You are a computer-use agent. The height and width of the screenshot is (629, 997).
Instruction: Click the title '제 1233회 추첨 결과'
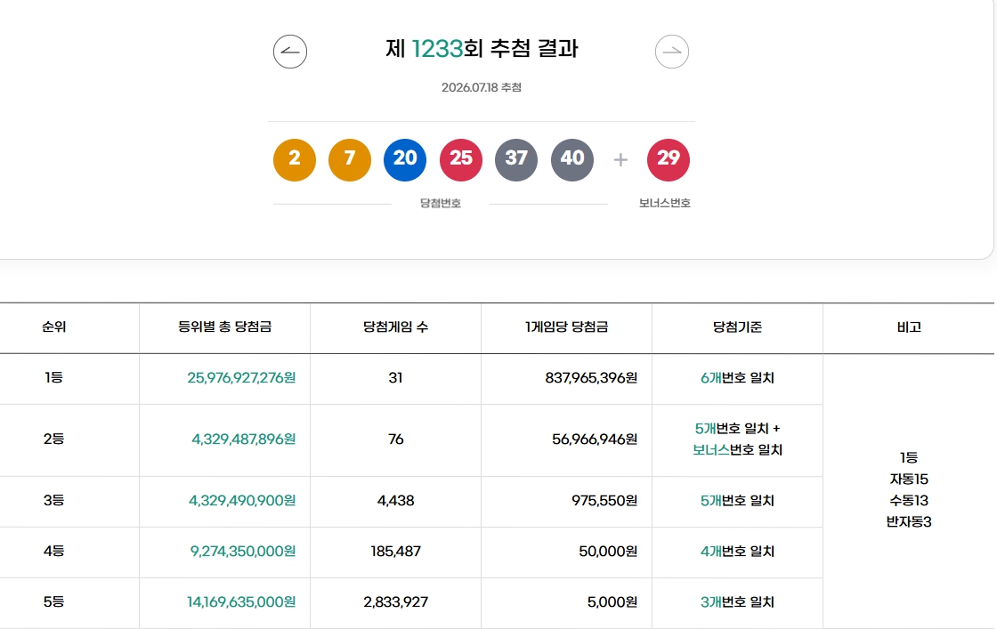pos(482,49)
